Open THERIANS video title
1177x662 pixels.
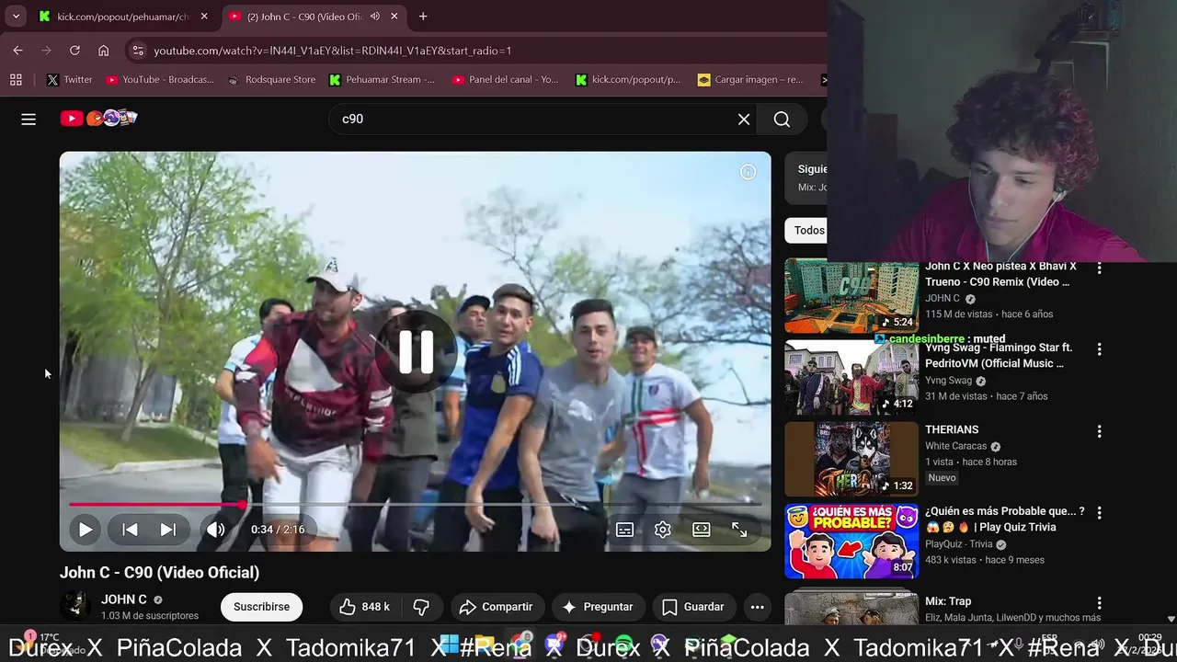(x=952, y=429)
